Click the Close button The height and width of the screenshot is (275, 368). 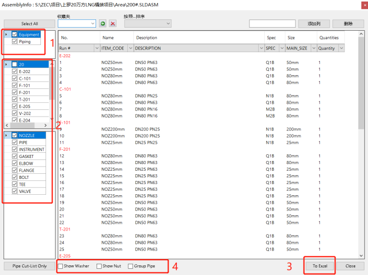351,266
